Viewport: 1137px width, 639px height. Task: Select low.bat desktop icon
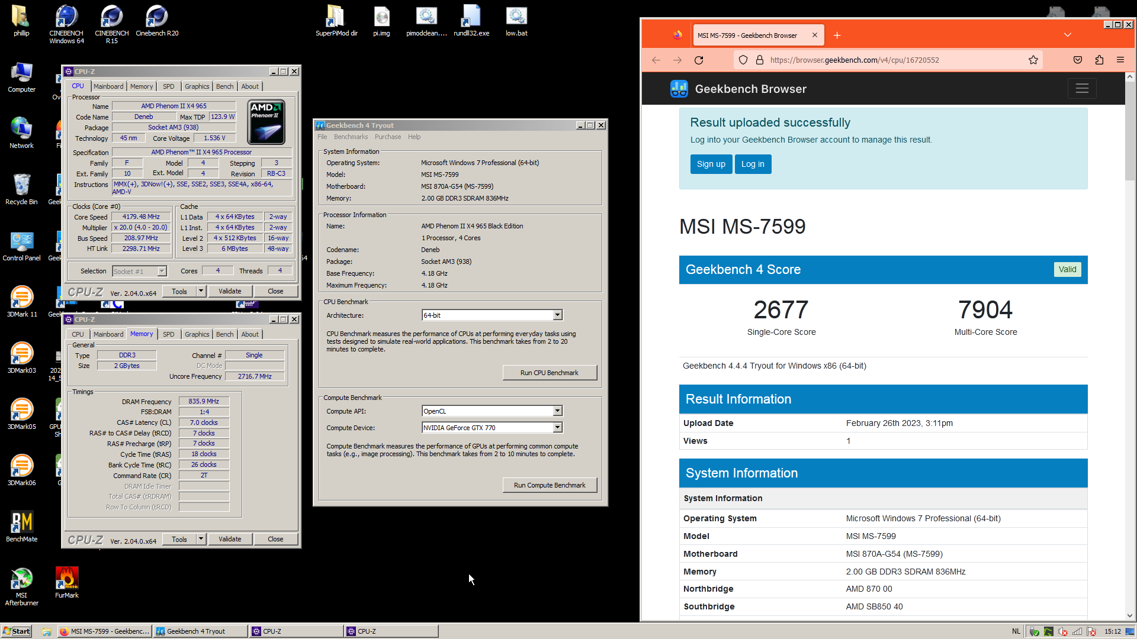516,21
